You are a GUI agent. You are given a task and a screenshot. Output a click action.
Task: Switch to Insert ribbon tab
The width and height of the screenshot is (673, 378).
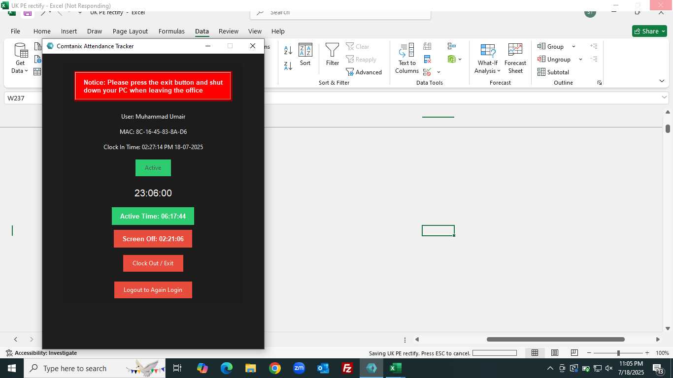pyautogui.click(x=69, y=31)
